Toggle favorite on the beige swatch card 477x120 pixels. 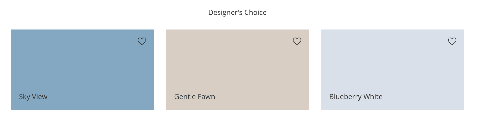coord(297,41)
